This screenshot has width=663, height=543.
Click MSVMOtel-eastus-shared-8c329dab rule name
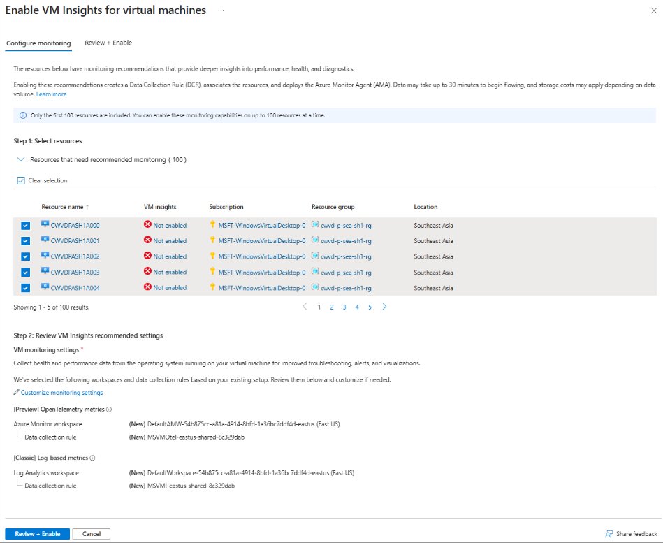pyautogui.click(x=196, y=437)
